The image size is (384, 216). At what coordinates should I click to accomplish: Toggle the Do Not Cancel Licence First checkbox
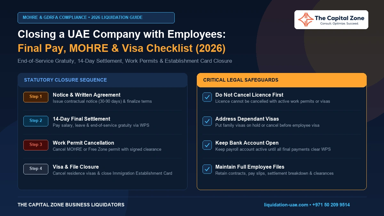click(207, 97)
